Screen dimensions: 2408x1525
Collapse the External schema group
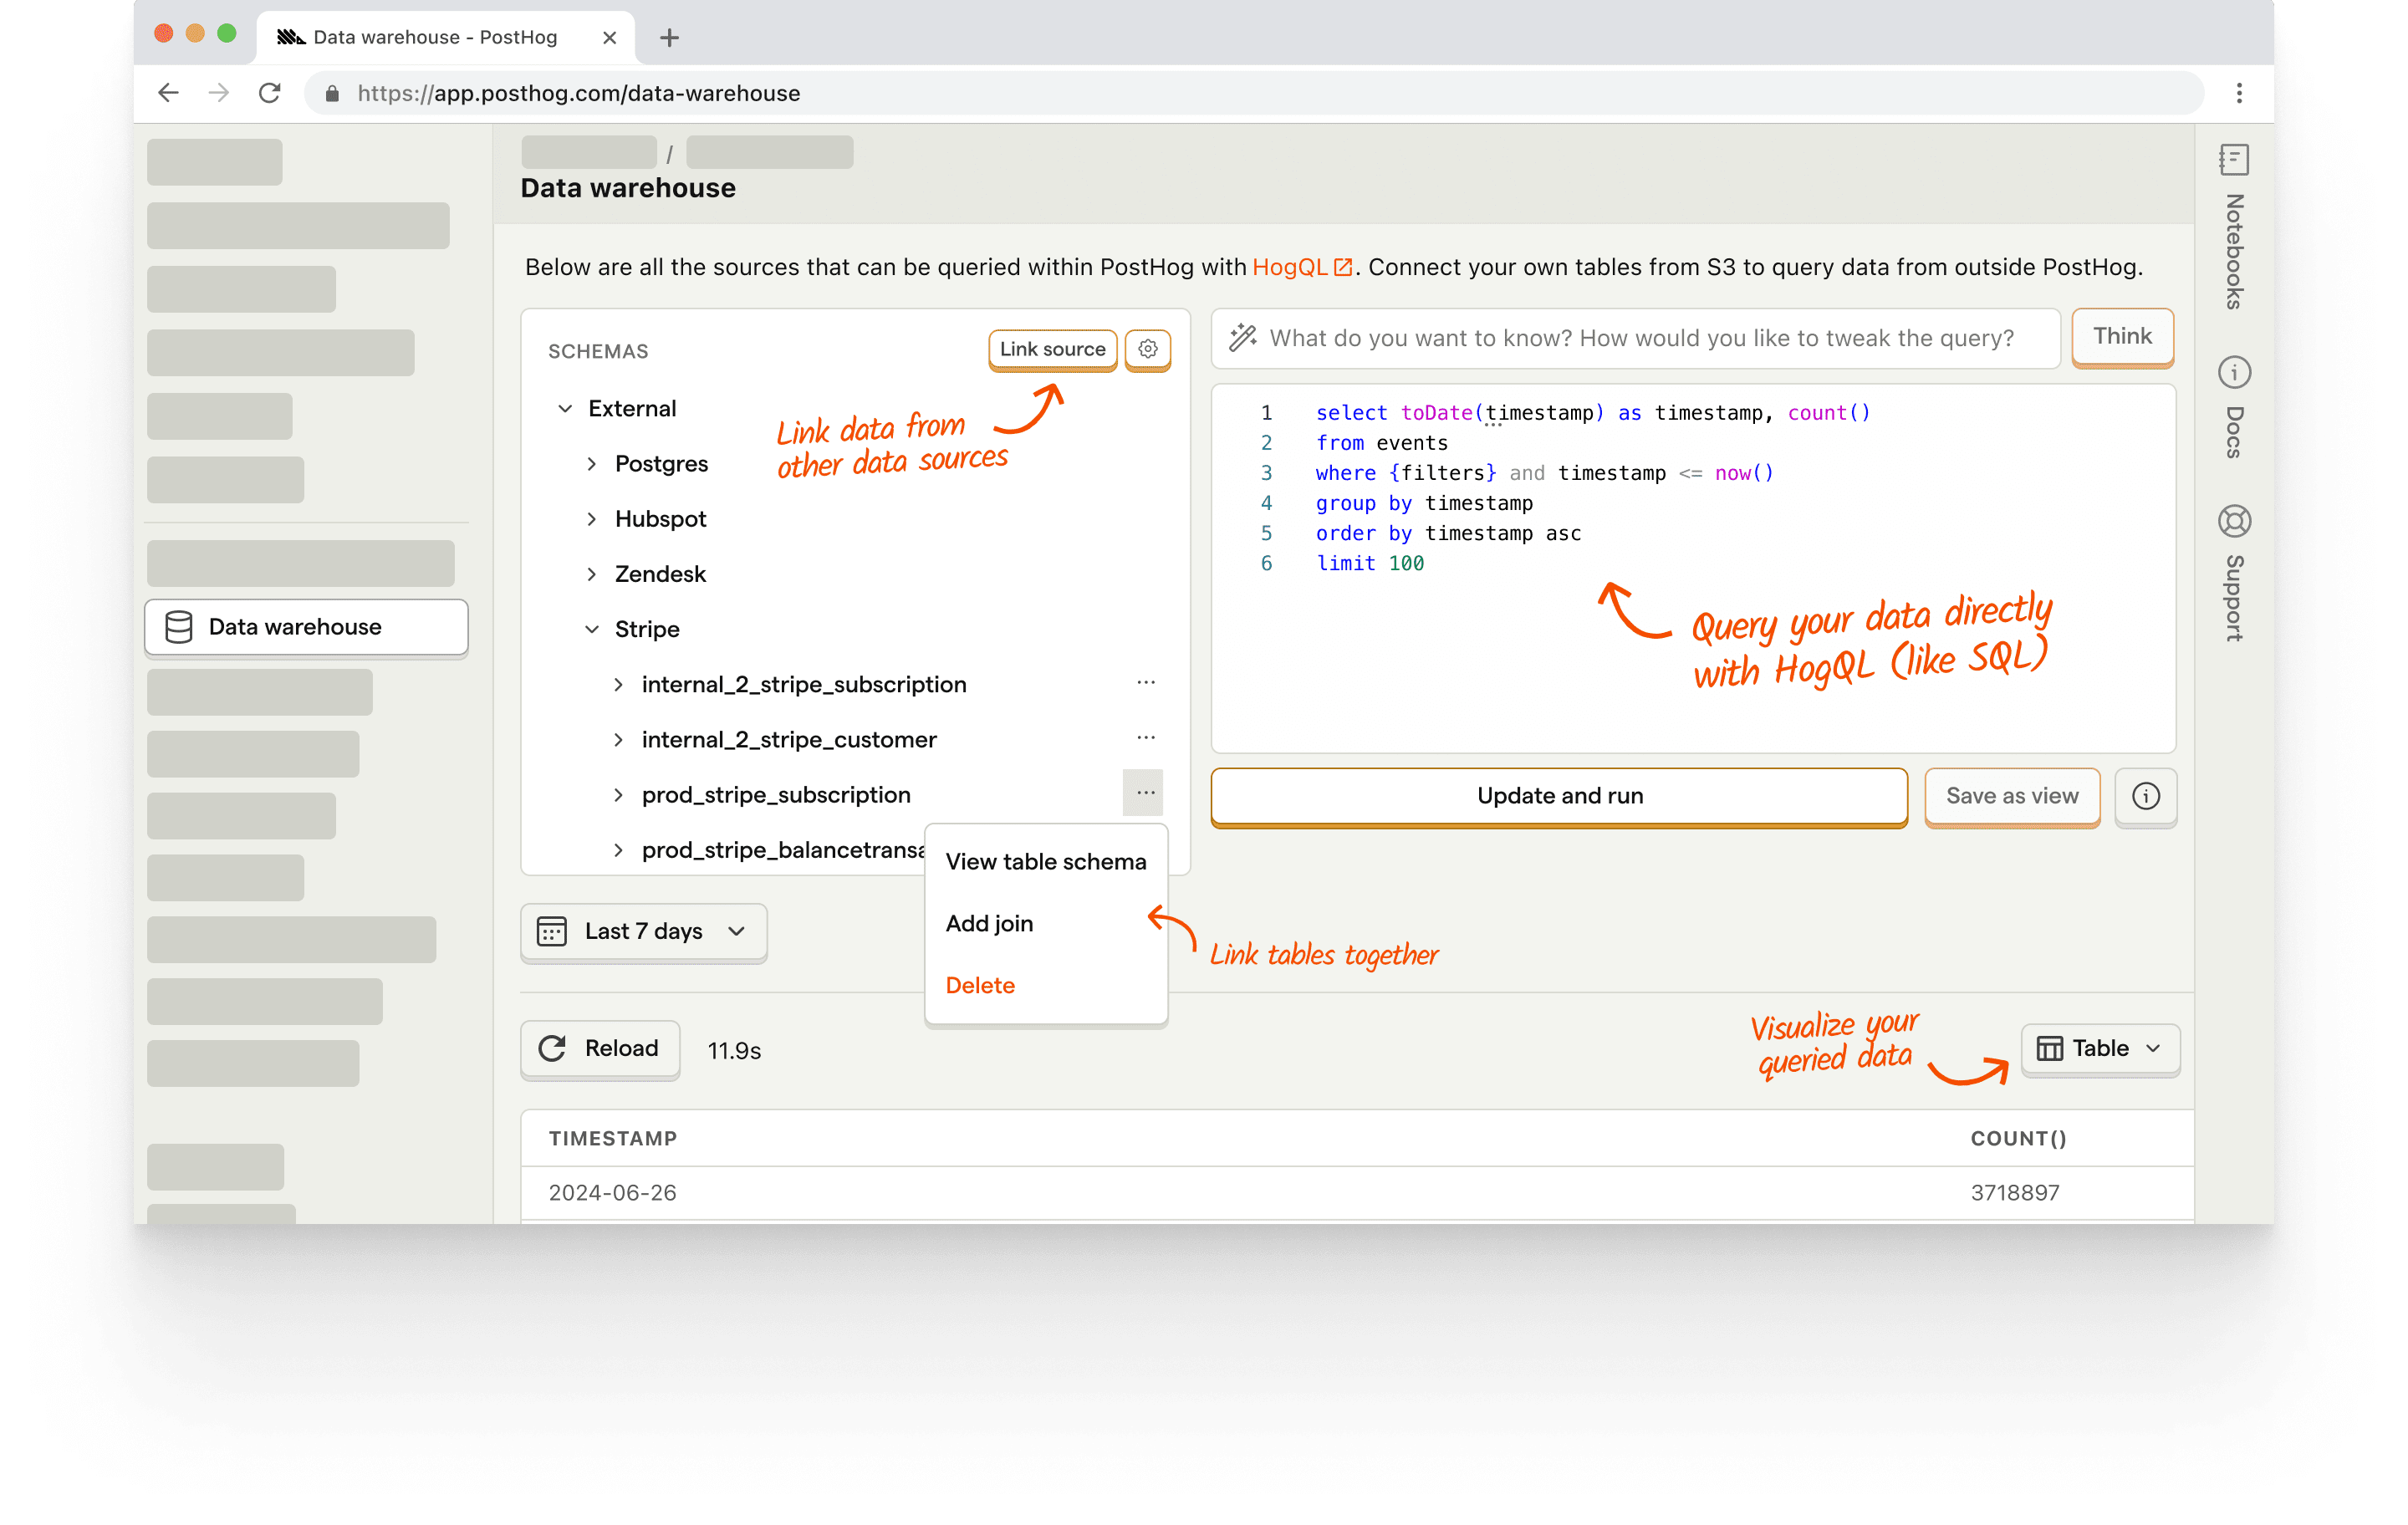coord(565,408)
